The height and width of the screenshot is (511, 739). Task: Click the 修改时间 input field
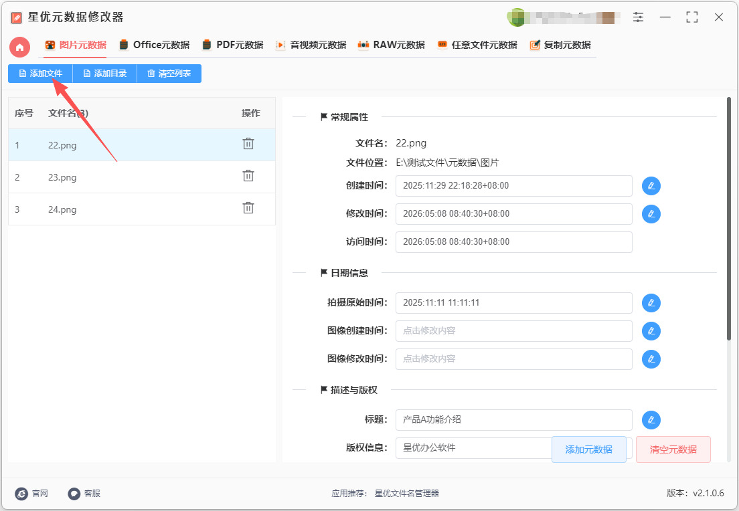tap(513, 214)
